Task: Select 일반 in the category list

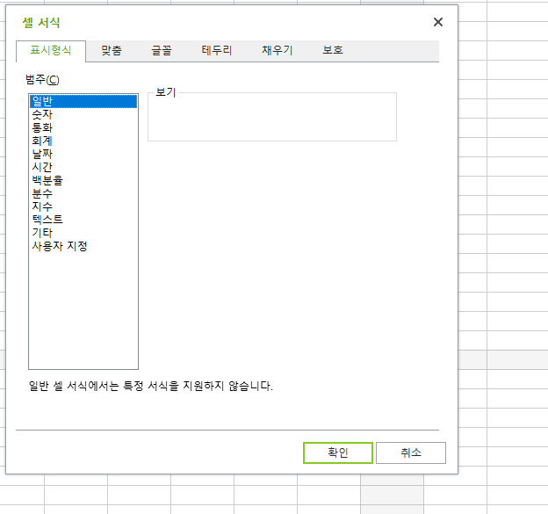Action: [83, 101]
